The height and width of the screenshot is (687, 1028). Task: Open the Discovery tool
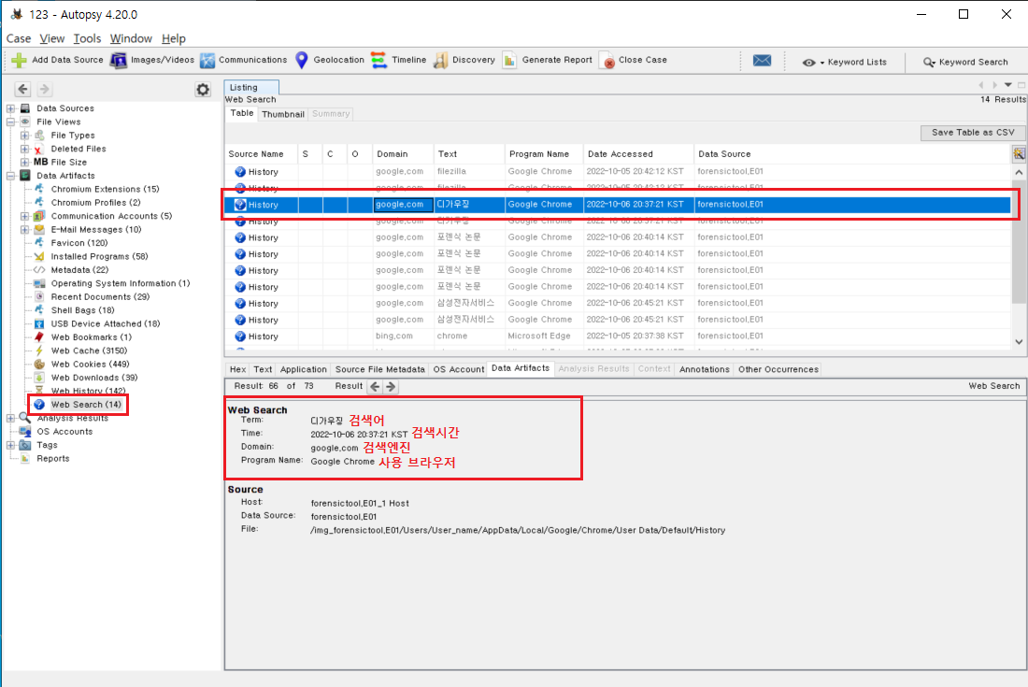click(x=464, y=61)
